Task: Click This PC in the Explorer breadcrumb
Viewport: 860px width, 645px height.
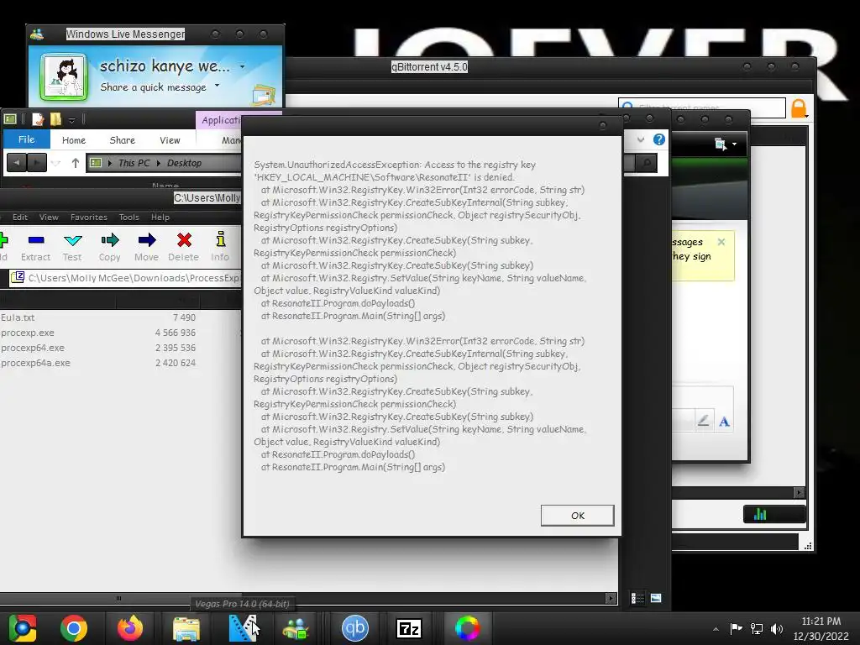Action: click(x=134, y=163)
